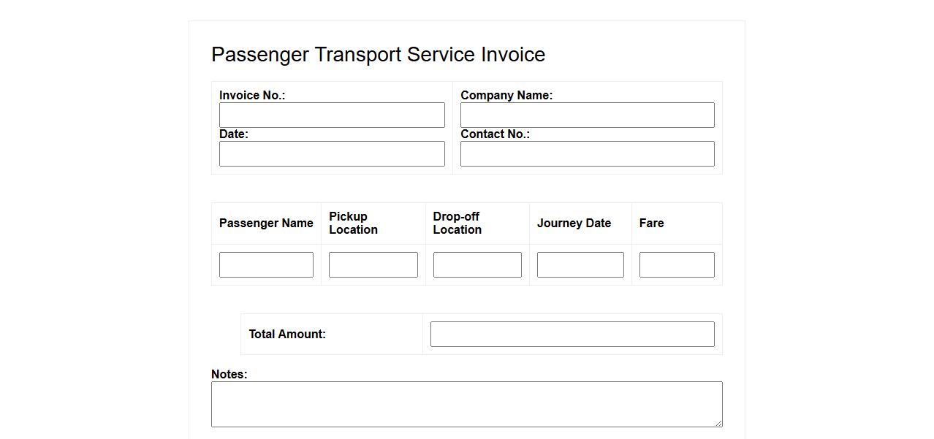
Task: Click the Notes label
Action: point(229,374)
